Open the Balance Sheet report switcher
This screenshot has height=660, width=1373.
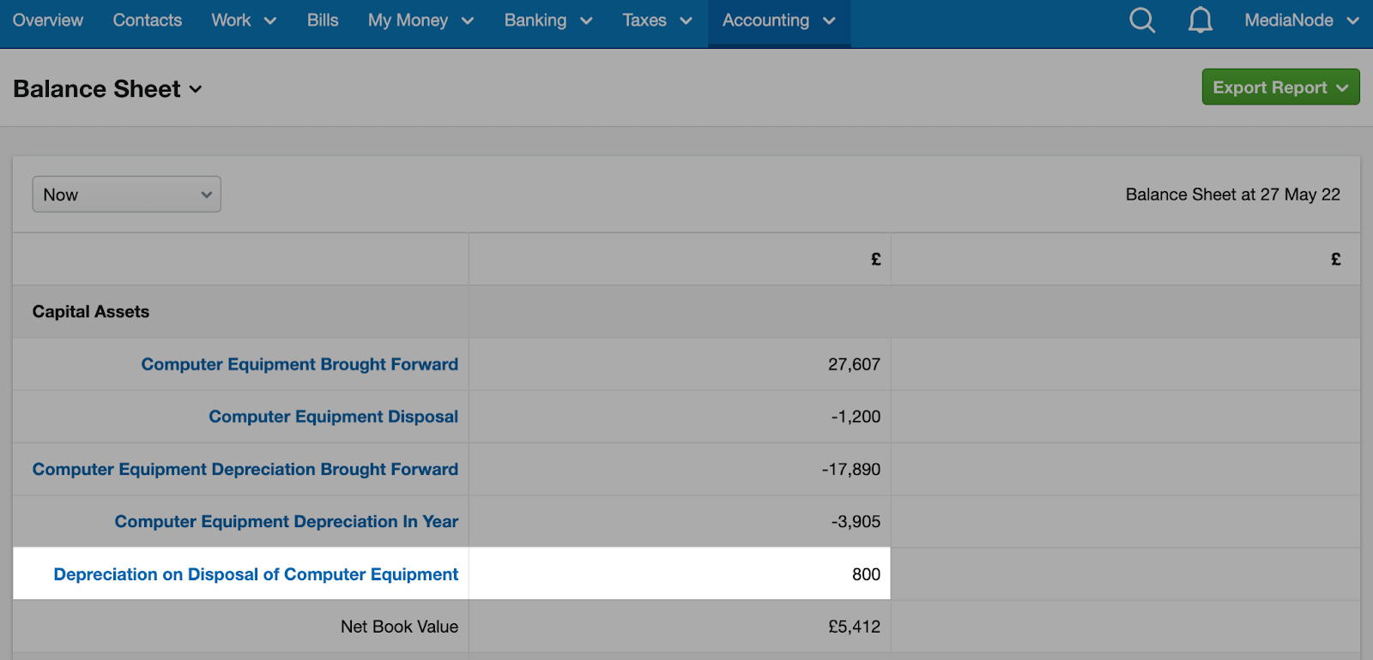[107, 89]
